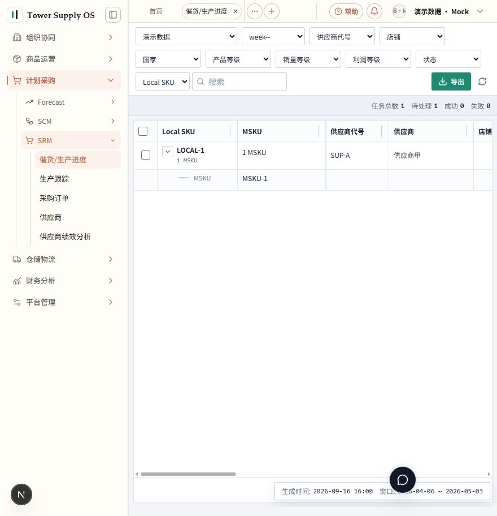The width and height of the screenshot is (497, 516).
Task: Click the 任务总数 1 counter
Action: (x=387, y=106)
